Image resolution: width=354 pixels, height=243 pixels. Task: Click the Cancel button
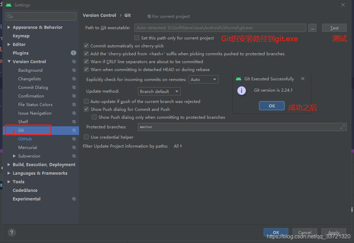click(x=305, y=232)
